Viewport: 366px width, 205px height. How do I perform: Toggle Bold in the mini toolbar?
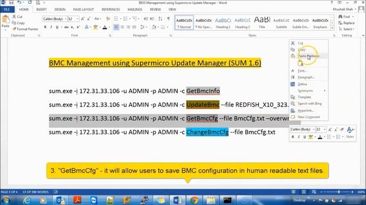(293, 137)
